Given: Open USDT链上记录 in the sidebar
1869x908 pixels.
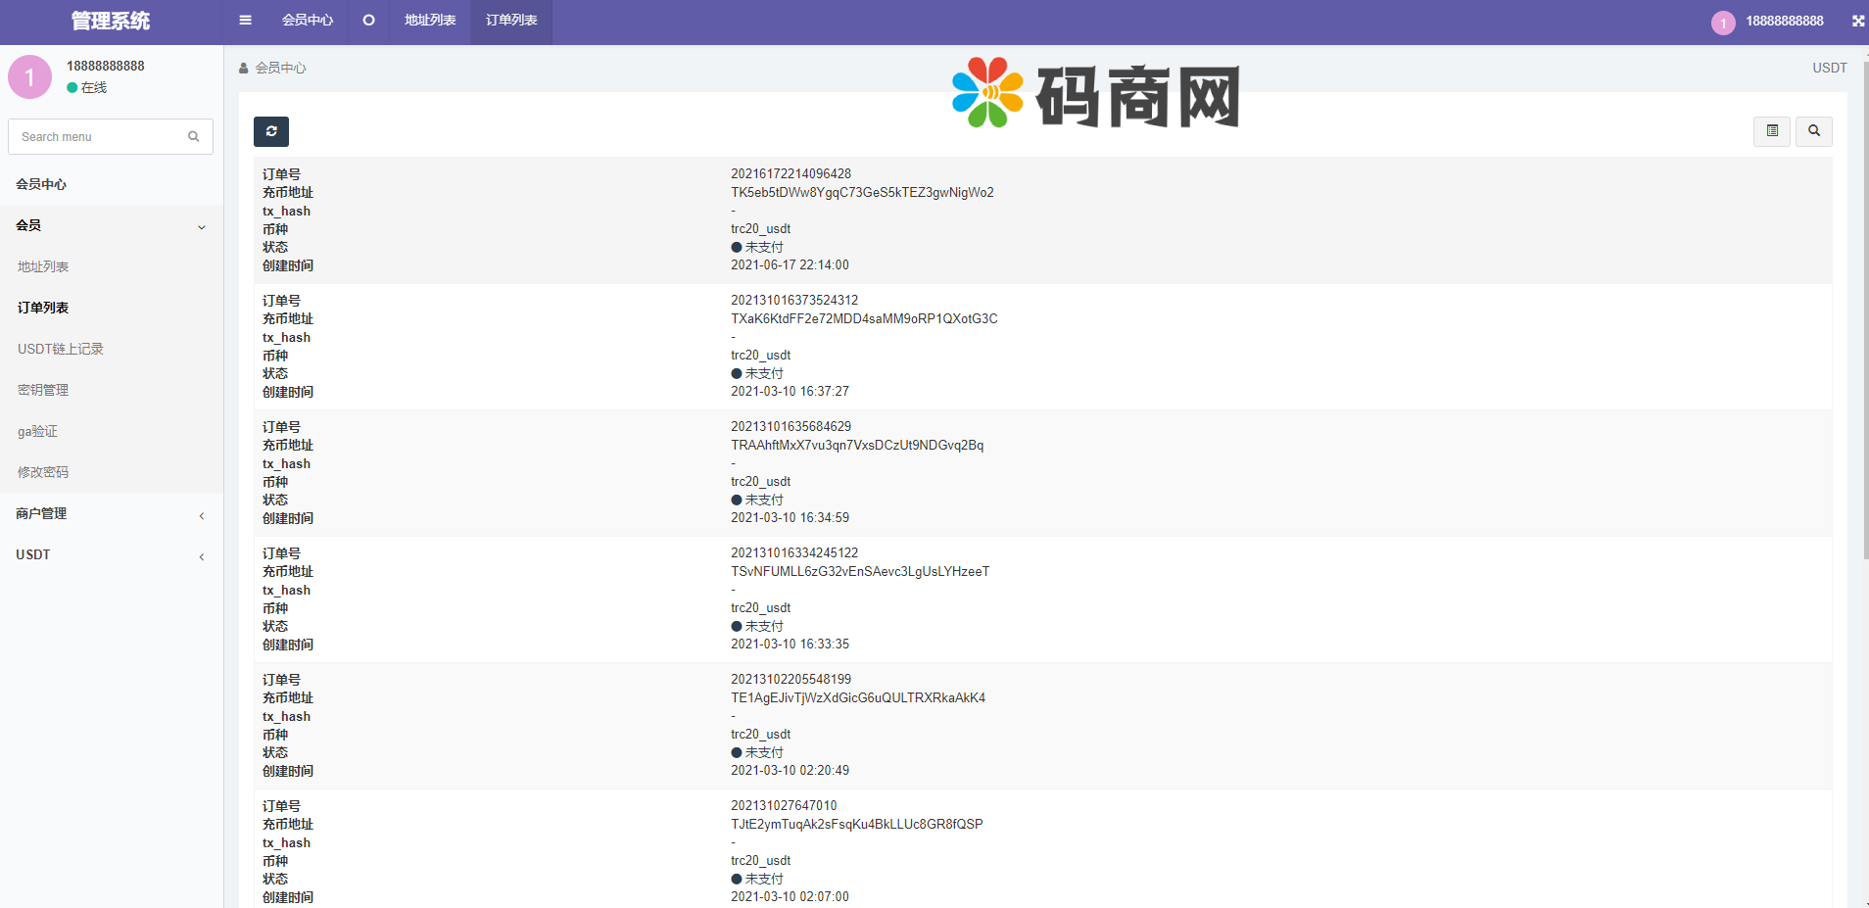Looking at the screenshot, I should (61, 349).
